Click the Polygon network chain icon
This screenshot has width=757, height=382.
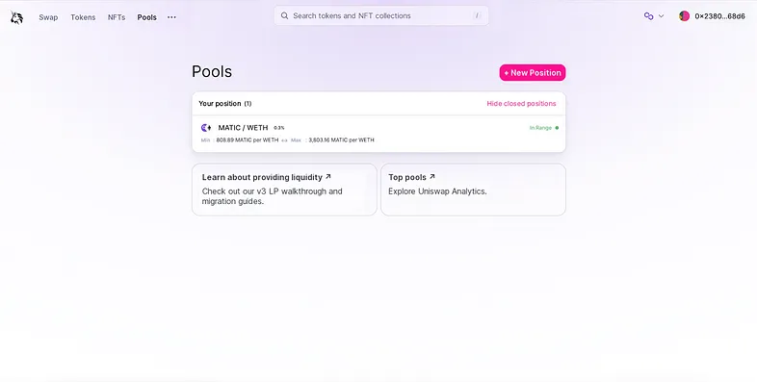pos(648,16)
